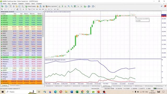
Task: Switch to Тиковый график tab
Action: coord(15,85)
